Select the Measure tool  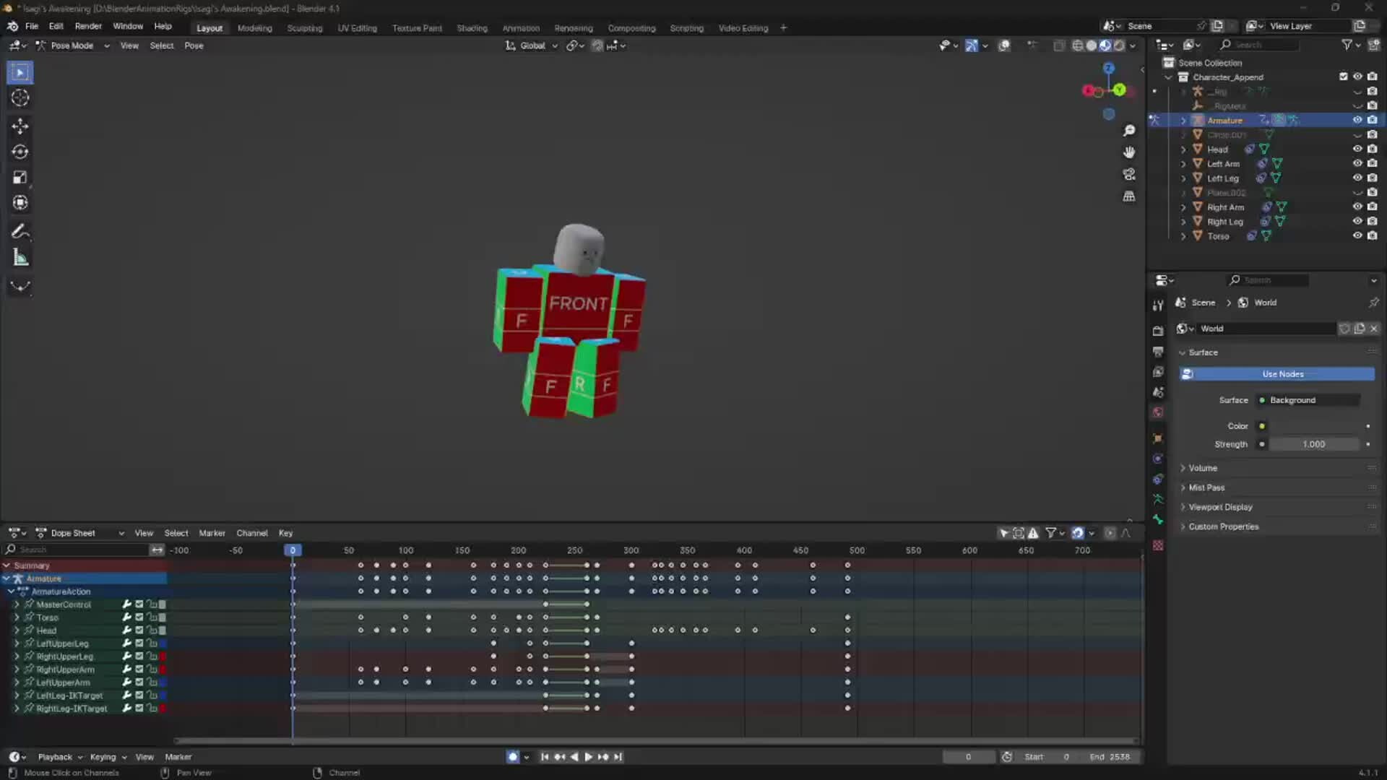tap(20, 257)
